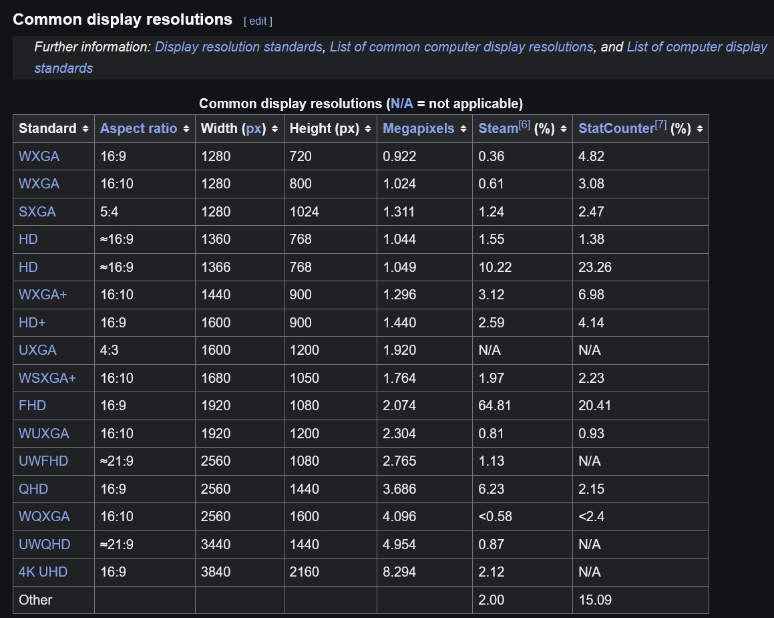Viewport: 774px width, 618px height.
Task: Open the edit link beside section heading
Action: [258, 21]
